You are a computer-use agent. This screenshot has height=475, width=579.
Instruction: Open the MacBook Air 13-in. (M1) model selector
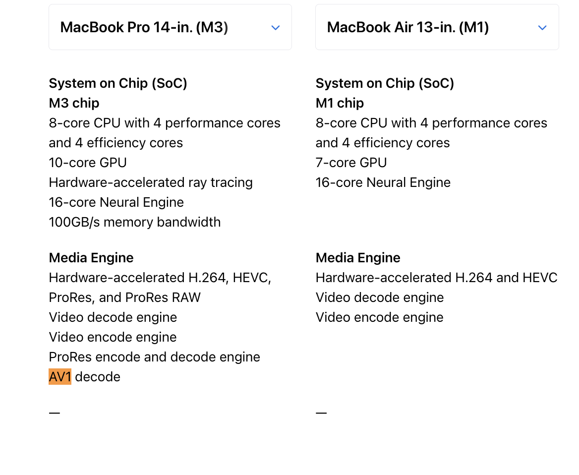[437, 27]
